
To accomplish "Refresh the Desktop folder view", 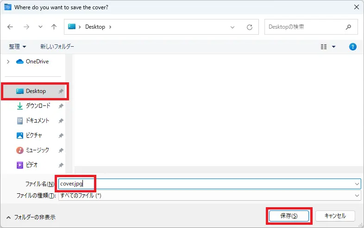I will pyautogui.click(x=250, y=27).
